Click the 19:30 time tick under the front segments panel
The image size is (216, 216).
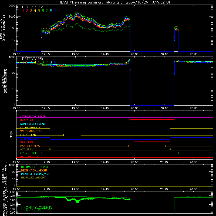76,54
